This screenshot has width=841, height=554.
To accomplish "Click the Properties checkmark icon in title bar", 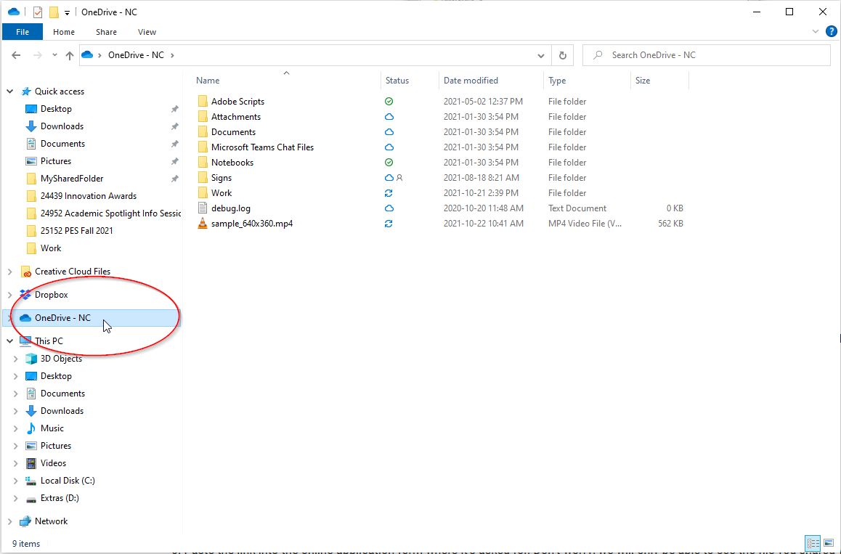I will pyautogui.click(x=38, y=12).
